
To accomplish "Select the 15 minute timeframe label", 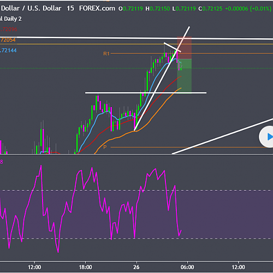I will point(70,8).
